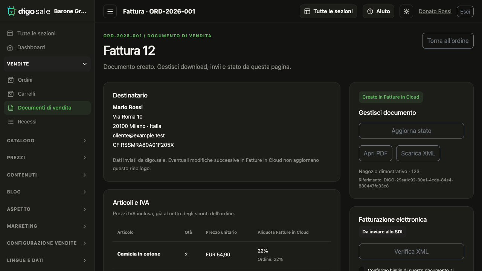Expand the CONTENUTI section

(47, 175)
